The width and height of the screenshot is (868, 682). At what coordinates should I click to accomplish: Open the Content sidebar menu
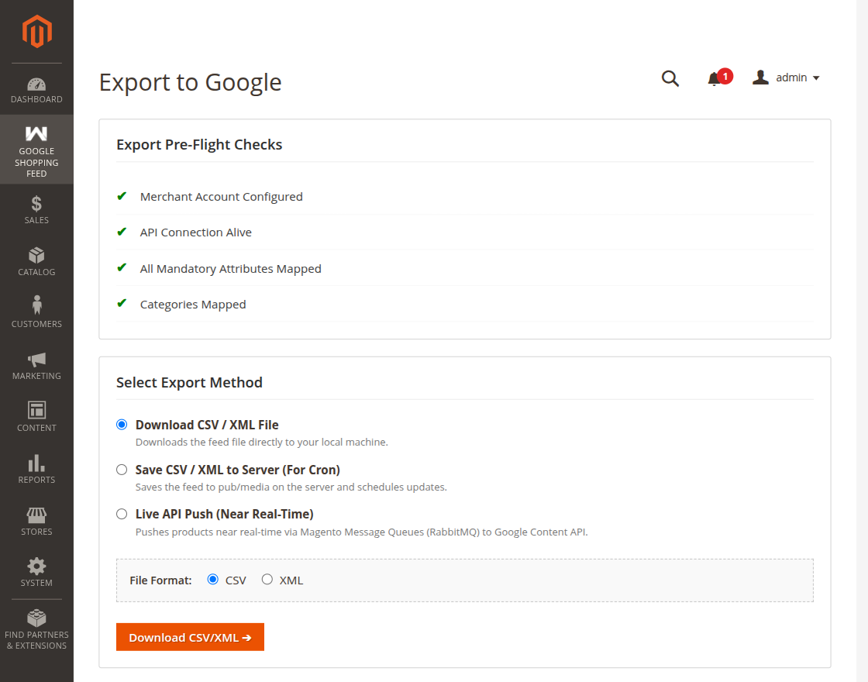pyautogui.click(x=36, y=418)
